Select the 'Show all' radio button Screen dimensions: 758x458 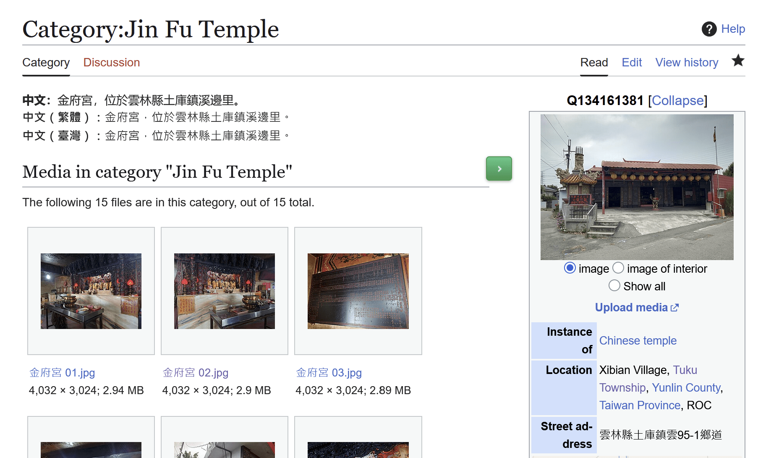(614, 285)
